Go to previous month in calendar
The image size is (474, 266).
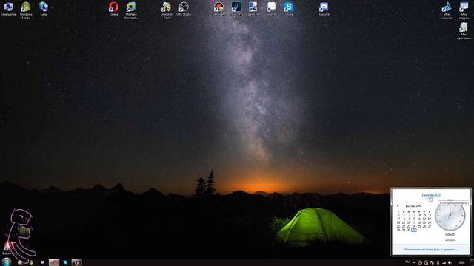398,205
